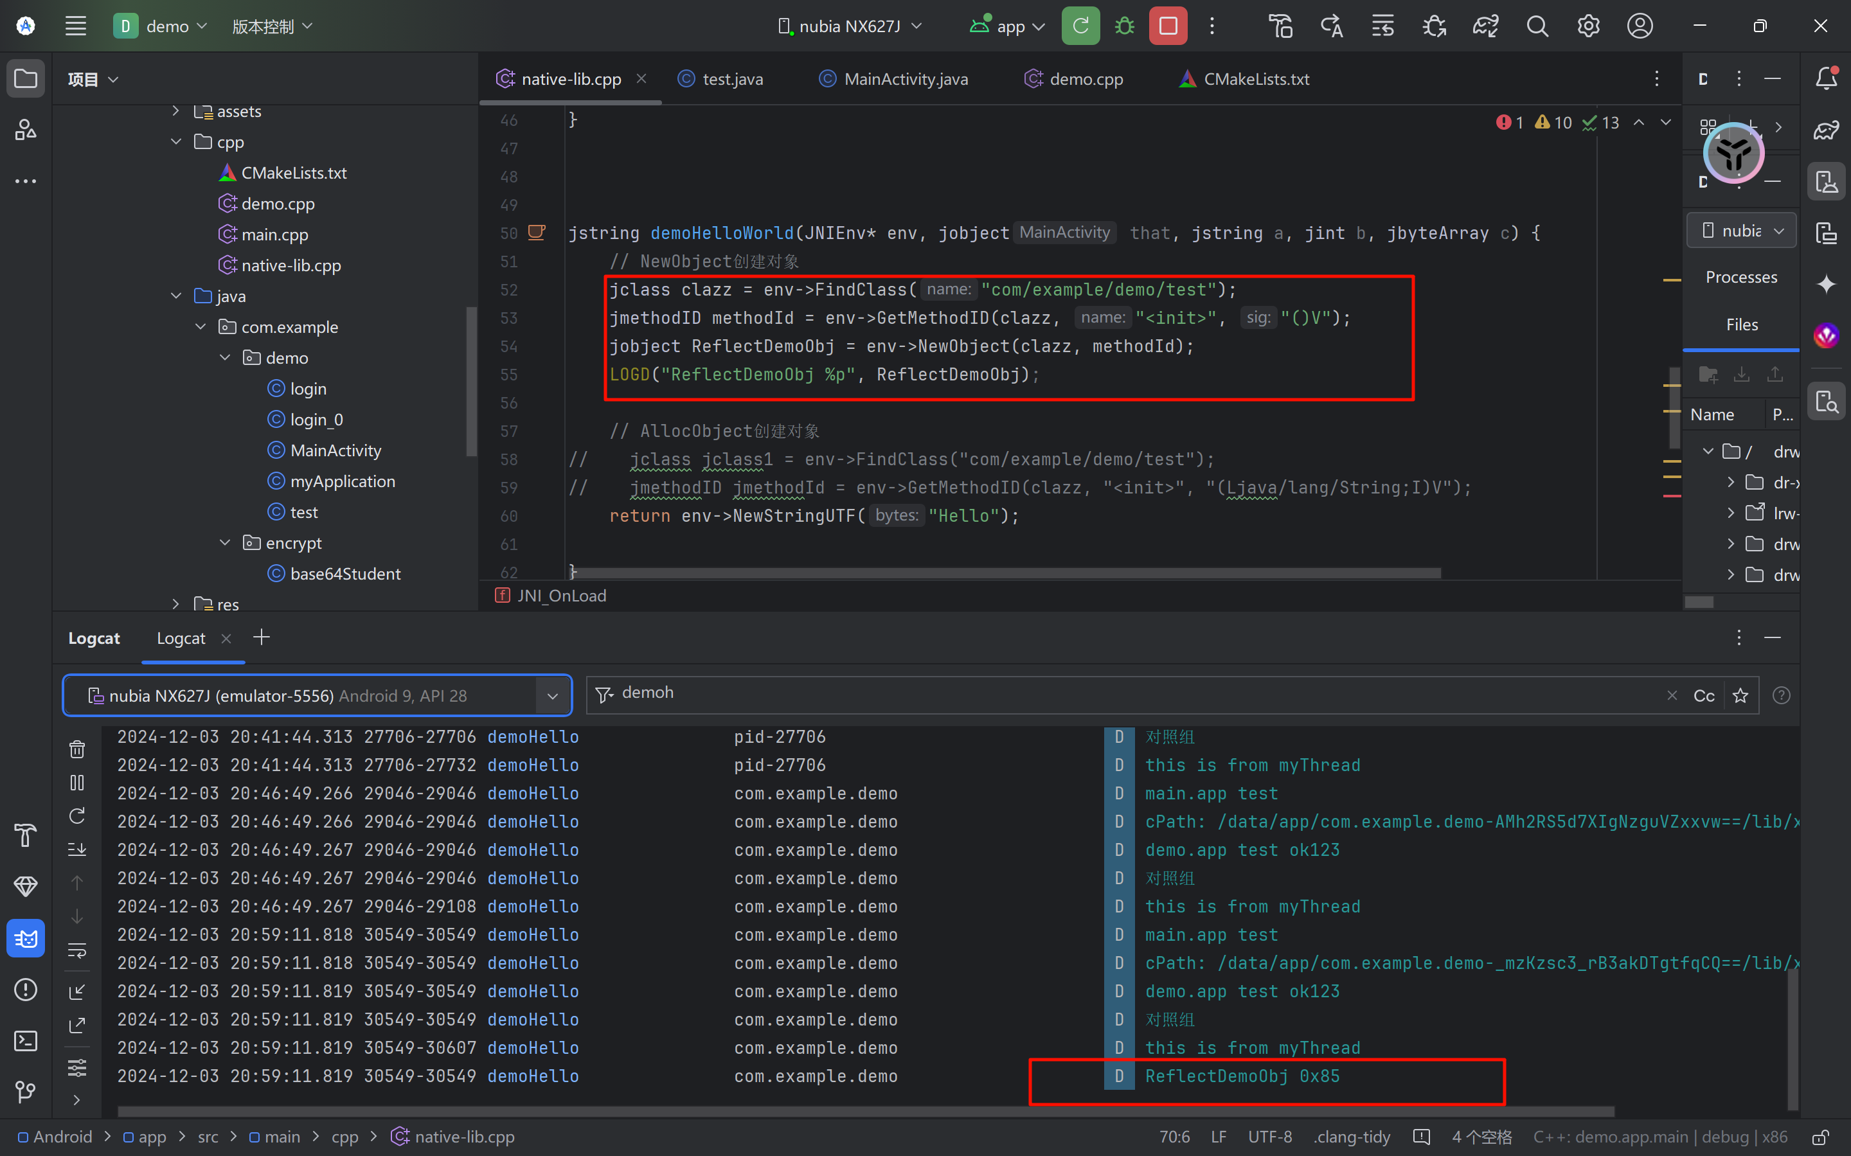Collapse the cpp folder in tree
1851x1156 pixels.
click(176, 142)
